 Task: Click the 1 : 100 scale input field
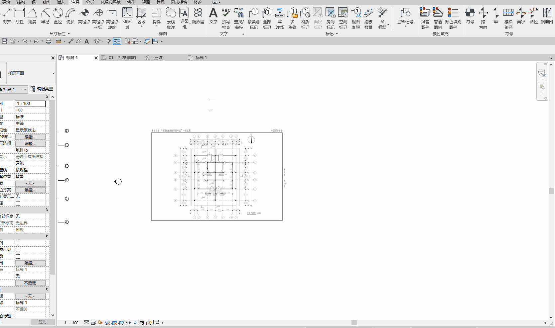pyautogui.click(x=30, y=104)
